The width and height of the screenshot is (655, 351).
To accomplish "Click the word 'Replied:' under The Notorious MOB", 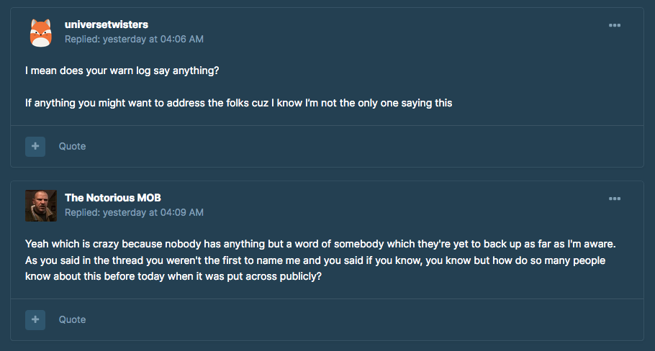I will (x=83, y=212).
